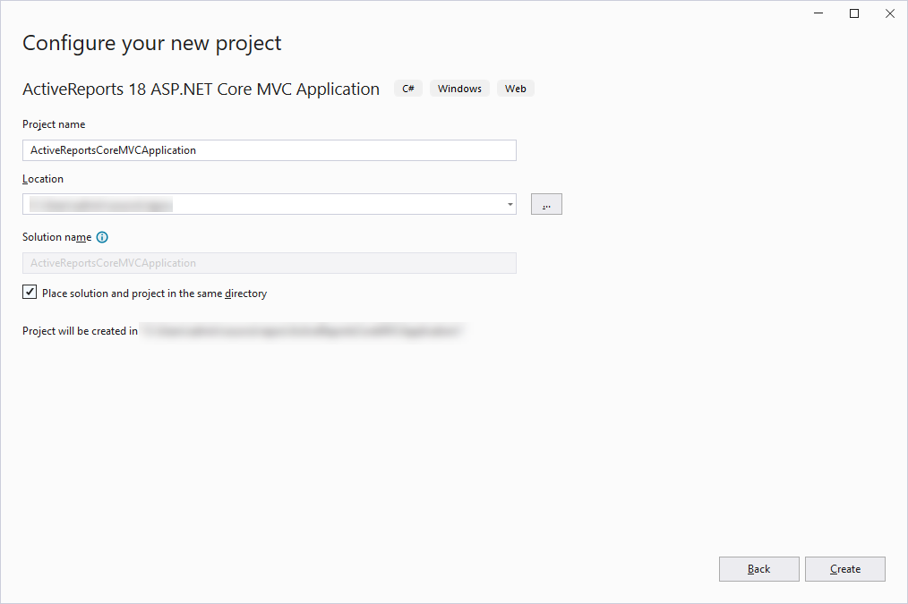
Task: Click the 'Configure your new project' heading
Action: [151, 43]
